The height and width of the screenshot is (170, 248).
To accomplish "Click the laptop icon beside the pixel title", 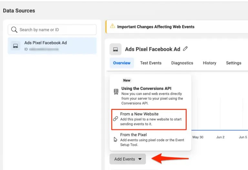I will coord(116,49).
